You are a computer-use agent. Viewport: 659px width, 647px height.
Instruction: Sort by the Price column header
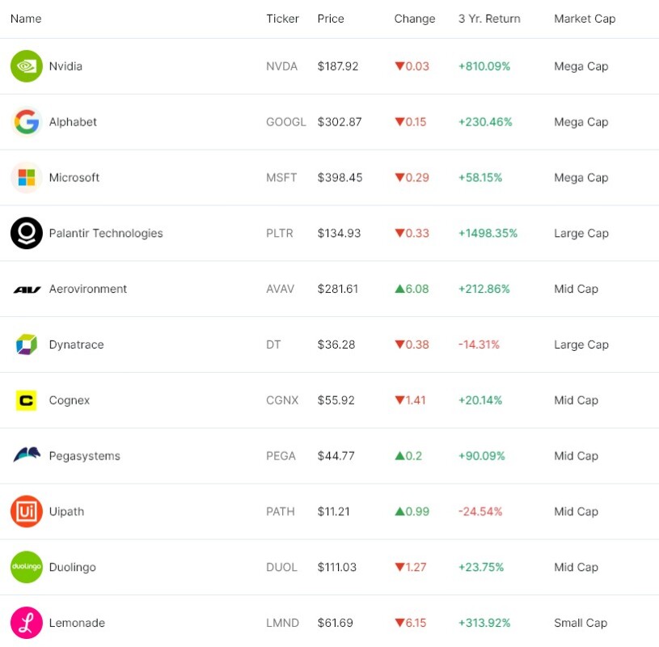[331, 19]
